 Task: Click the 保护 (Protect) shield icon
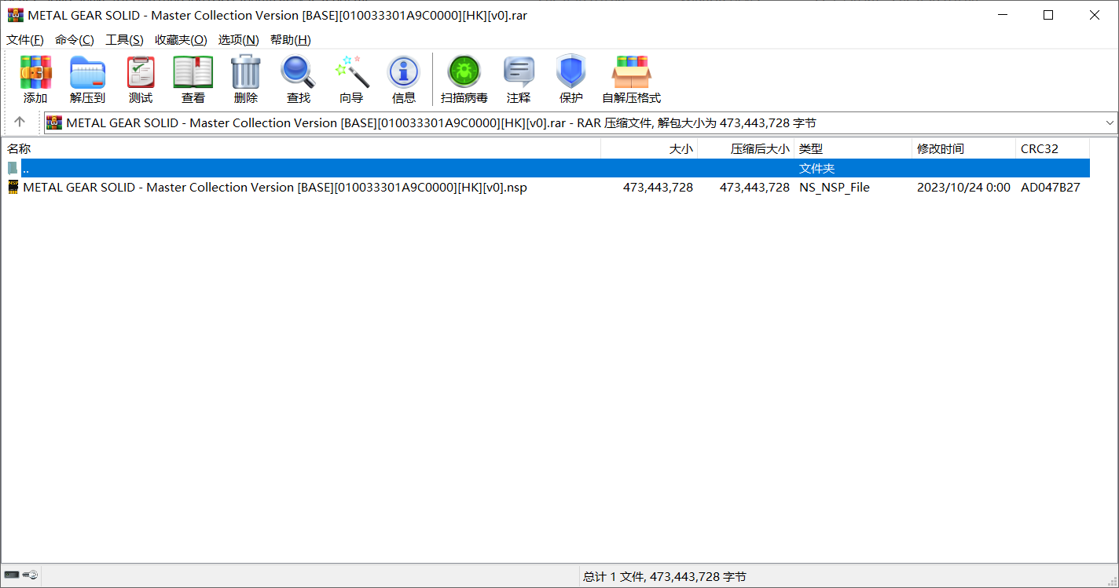571,73
